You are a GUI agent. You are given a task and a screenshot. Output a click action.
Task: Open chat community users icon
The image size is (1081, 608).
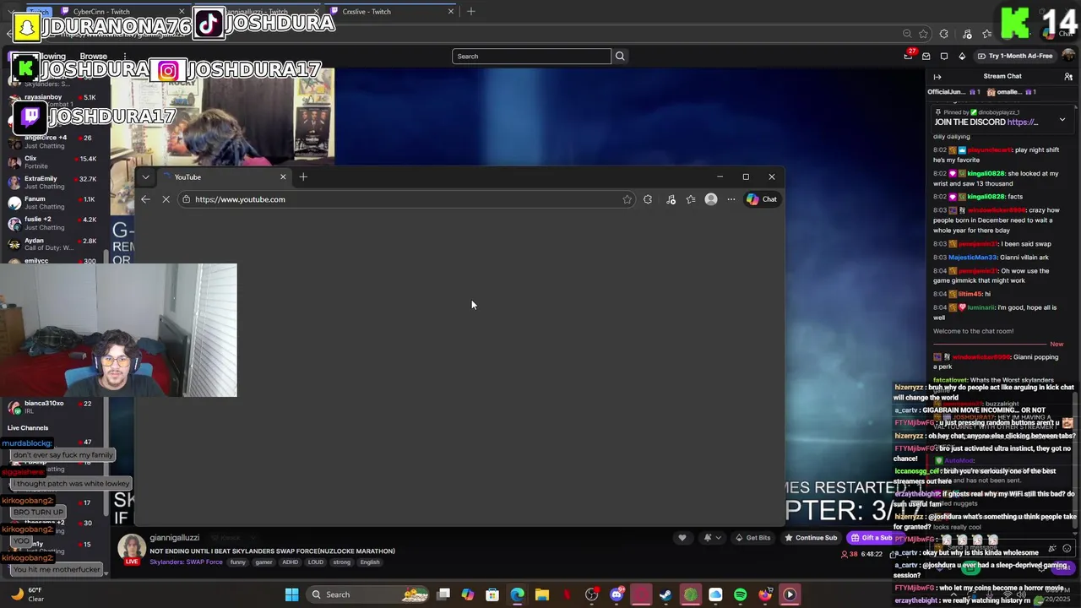tap(1068, 76)
